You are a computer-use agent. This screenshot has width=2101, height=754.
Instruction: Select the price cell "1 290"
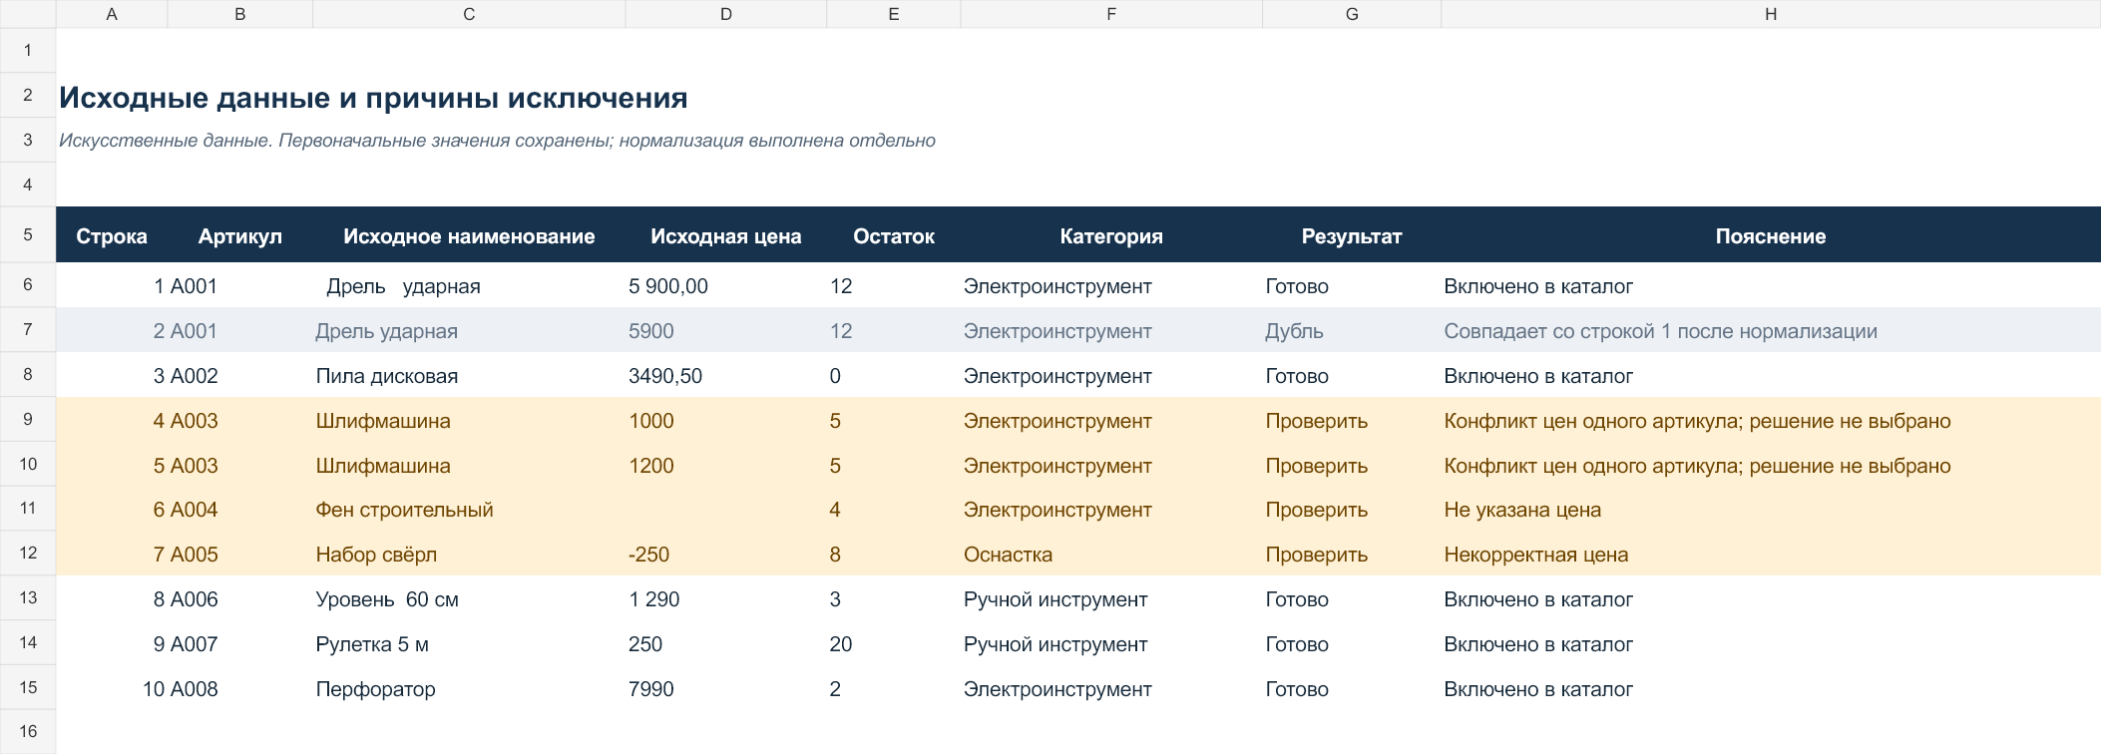[x=726, y=599]
